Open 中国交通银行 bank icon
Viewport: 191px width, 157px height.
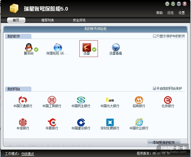(x=23, y=100)
